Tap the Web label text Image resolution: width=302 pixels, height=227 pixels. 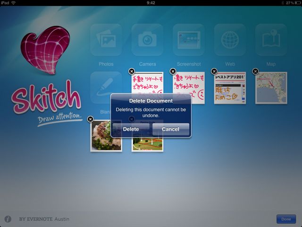click(x=230, y=64)
